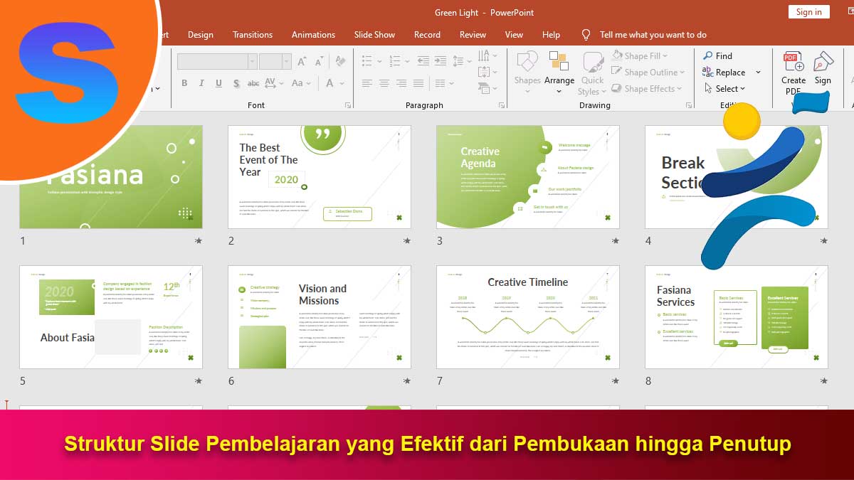The image size is (854, 480).
Task: Click Tell me what you want to do
Action: click(x=653, y=34)
